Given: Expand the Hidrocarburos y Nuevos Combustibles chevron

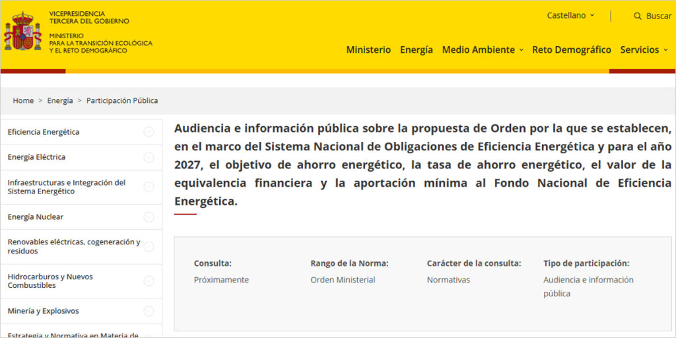Looking at the screenshot, I should pyautogui.click(x=149, y=281).
